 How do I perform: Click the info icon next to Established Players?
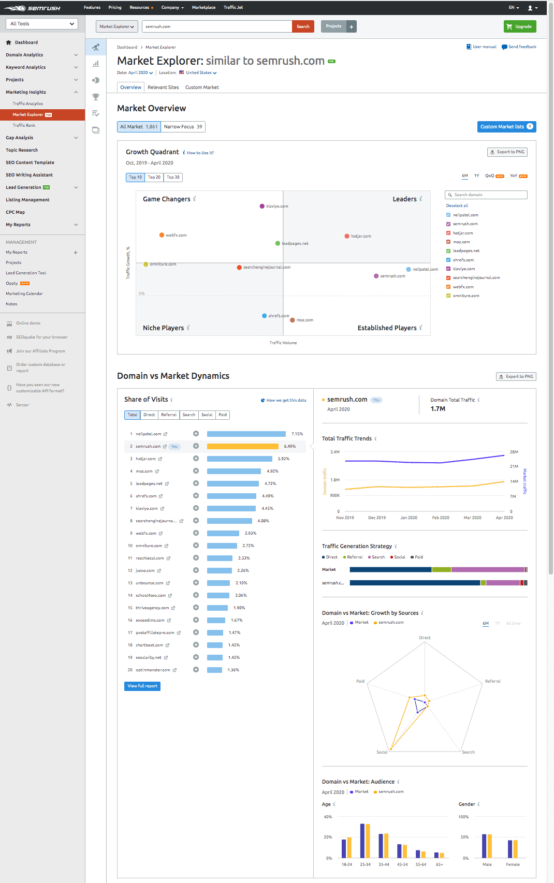point(420,328)
